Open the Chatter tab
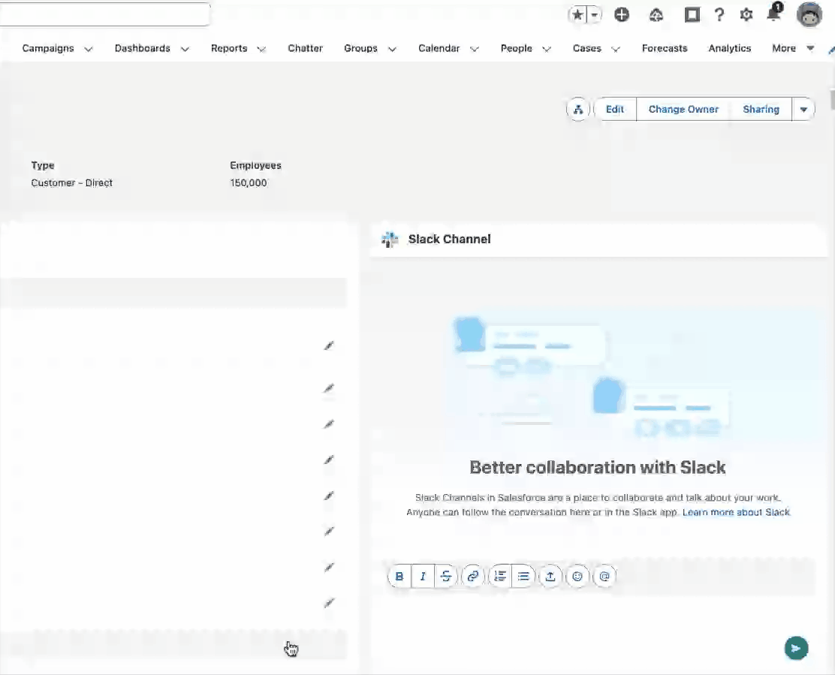 pyautogui.click(x=305, y=48)
